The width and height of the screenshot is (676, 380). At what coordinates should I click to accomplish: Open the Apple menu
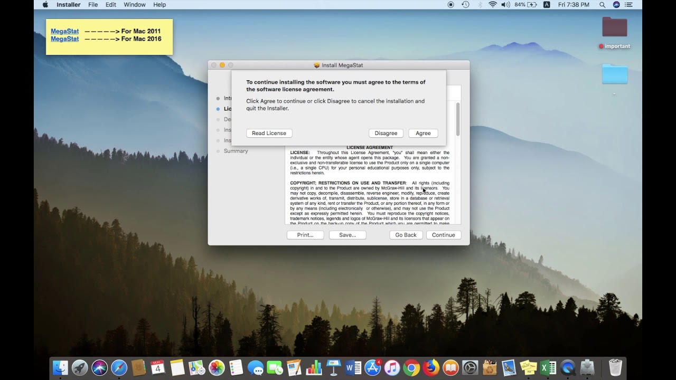pos(45,5)
